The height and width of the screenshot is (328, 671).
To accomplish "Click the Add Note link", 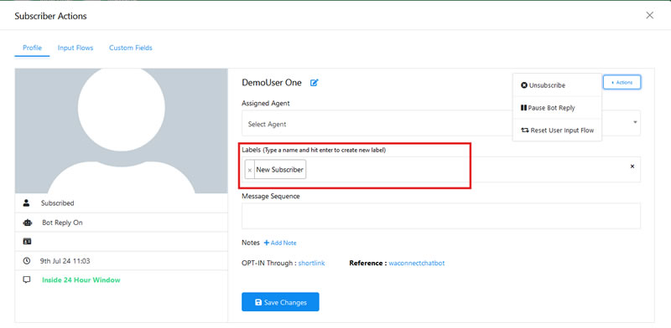I will click(x=280, y=243).
